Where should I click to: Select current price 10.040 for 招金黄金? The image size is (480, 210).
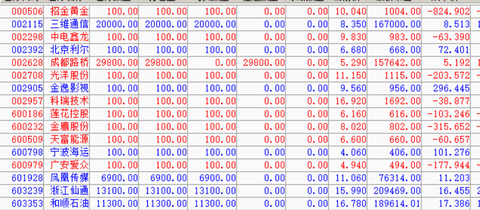click(x=351, y=12)
